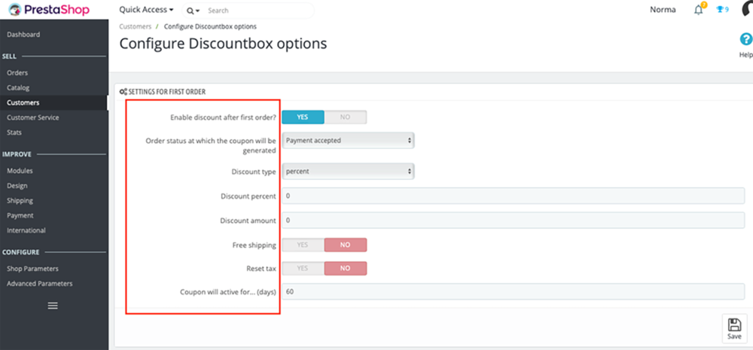Click the PrestaShop logo icon
The image size is (753, 350).
14,11
